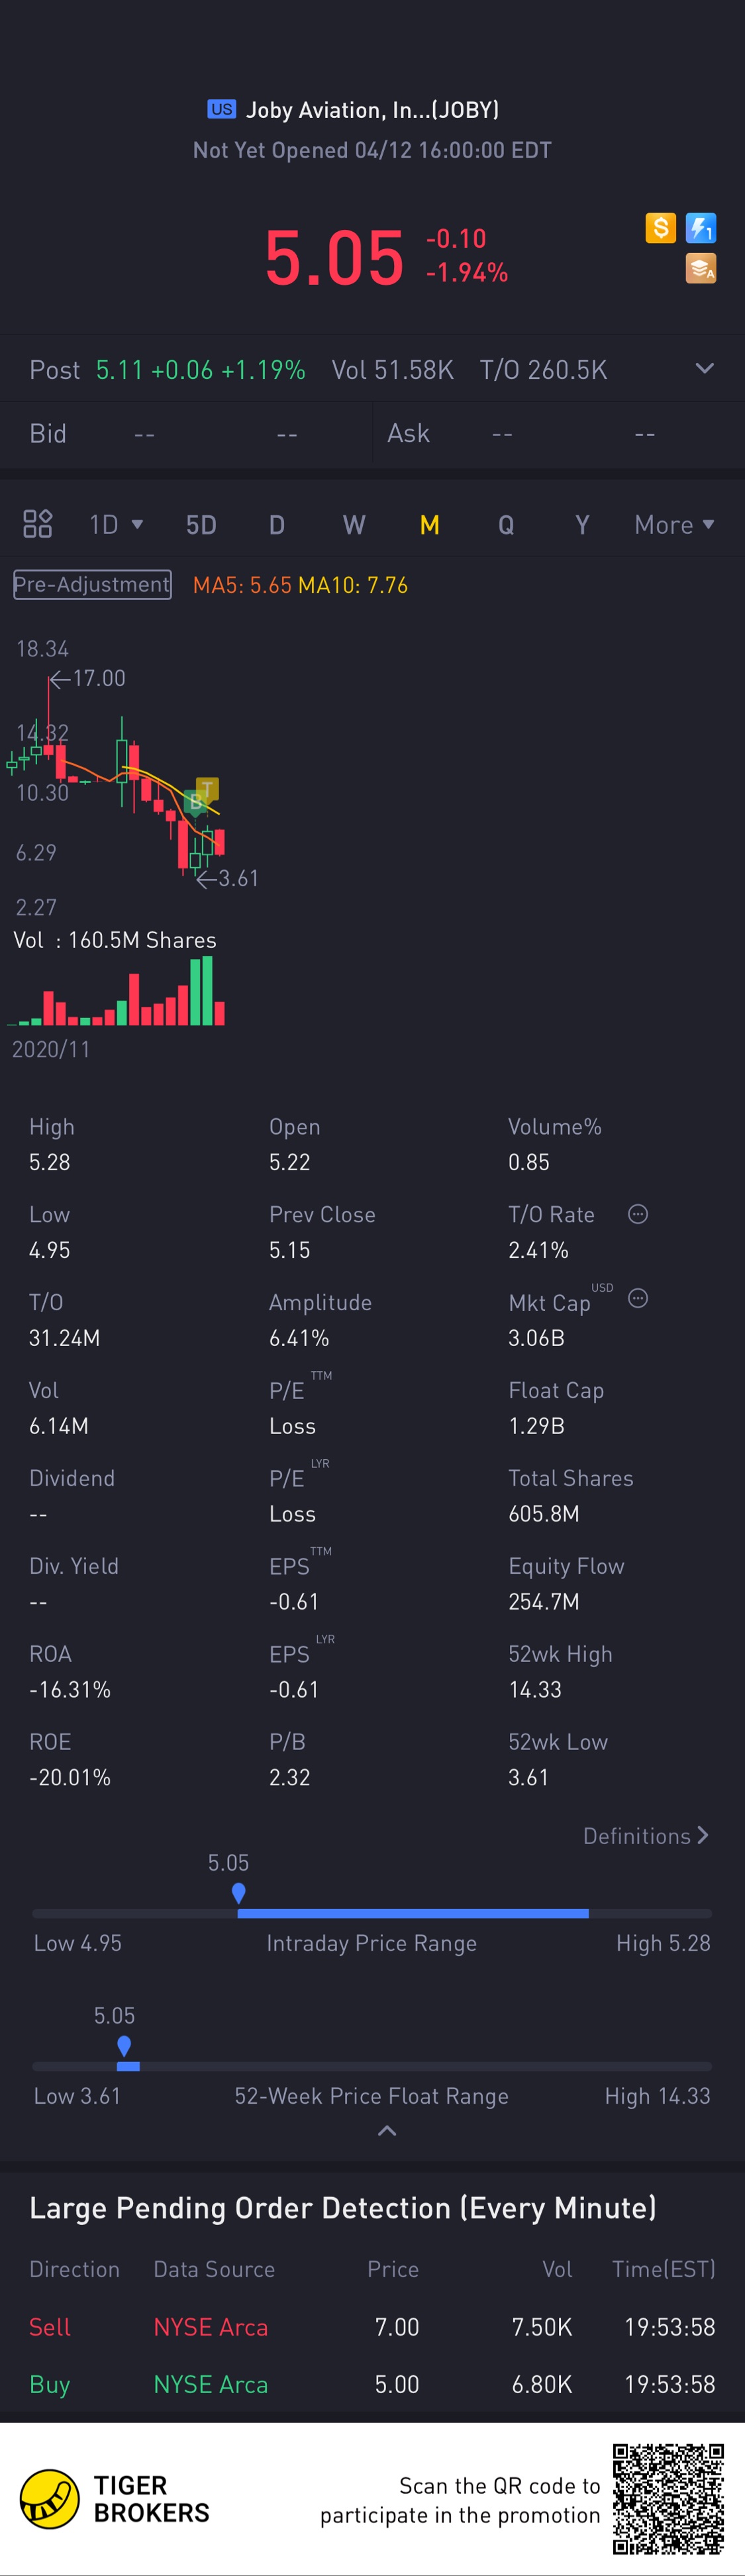Select the Q quarterly chart tab
Screen dimensions: 745x2576
[506, 525]
